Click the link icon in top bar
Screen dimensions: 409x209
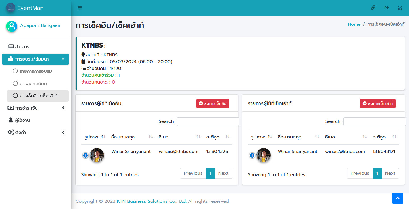(373, 8)
